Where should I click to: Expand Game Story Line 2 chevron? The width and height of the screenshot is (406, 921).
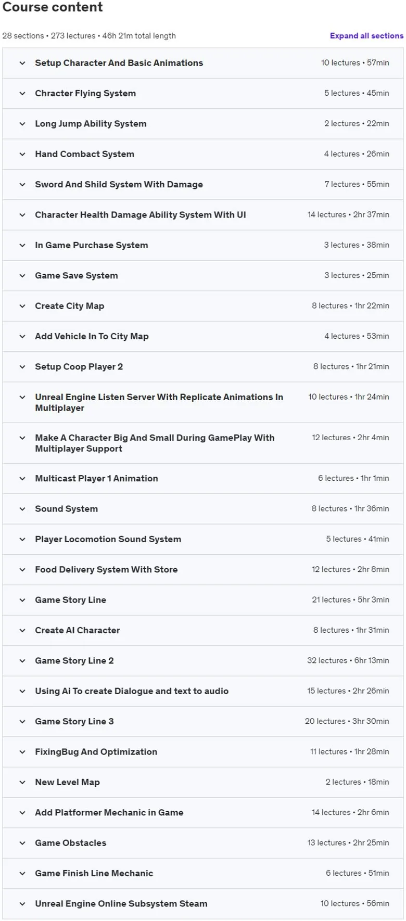pyautogui.click(x=22, y=661)
